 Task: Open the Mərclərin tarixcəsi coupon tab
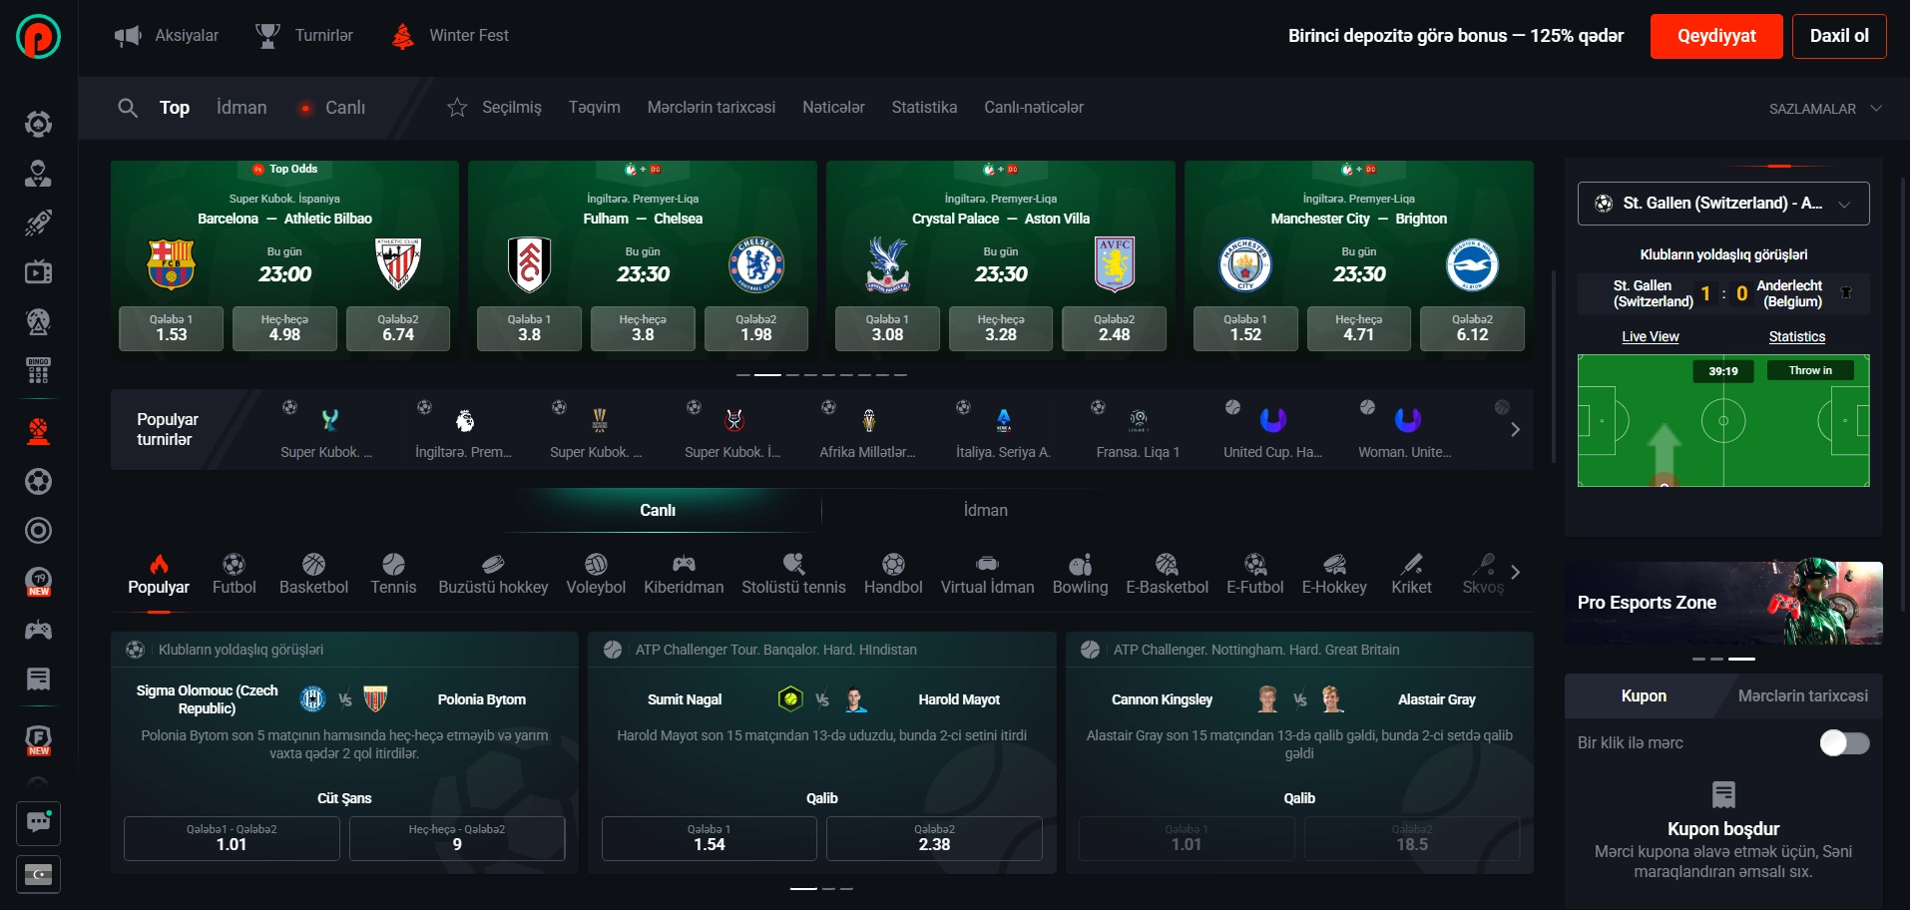point(1802,696)
